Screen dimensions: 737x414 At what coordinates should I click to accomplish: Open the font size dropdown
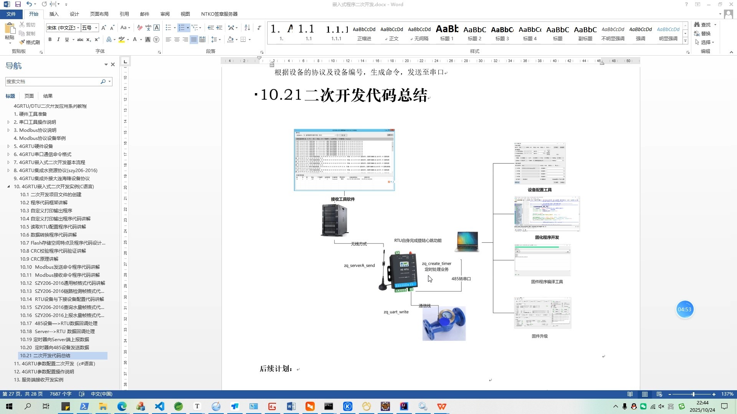click(x=96, y=28)
